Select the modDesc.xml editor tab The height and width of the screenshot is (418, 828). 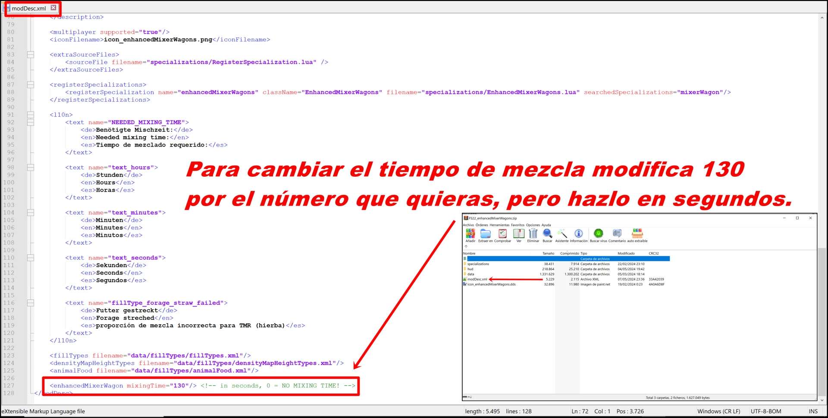coord(28,8)
